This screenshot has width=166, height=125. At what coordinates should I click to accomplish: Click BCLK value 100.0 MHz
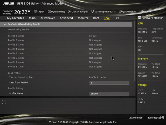(143, 41)
